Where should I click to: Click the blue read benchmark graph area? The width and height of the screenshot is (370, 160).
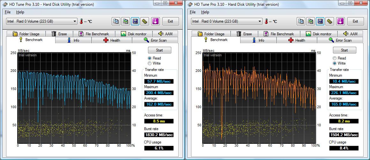pyautogui.click(x=74, y=98)
